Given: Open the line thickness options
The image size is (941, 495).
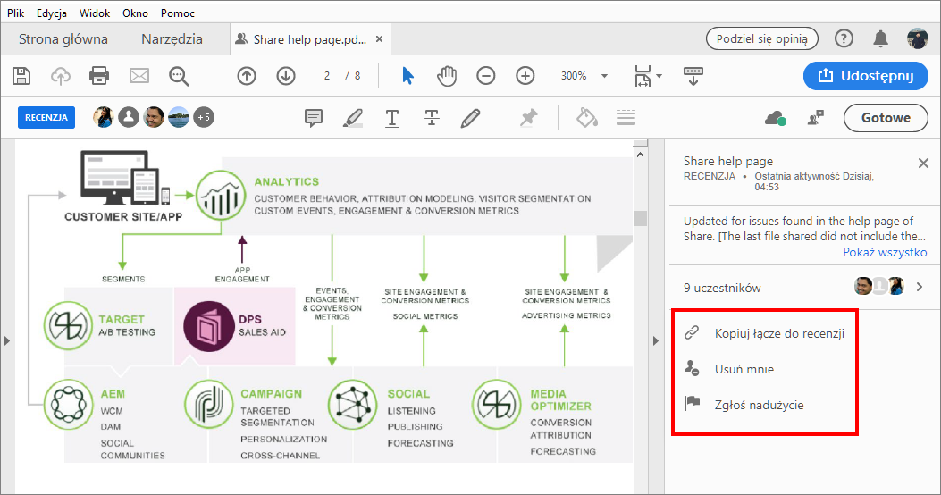Looking at the screenshot, I should point(626,118).
